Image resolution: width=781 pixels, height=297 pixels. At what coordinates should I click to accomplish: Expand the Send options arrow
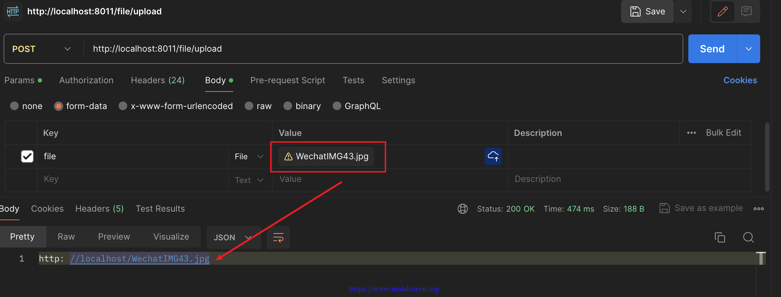(x=749, y=49)
